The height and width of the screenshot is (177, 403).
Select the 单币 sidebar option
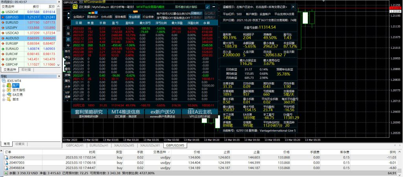click(67, 52)
